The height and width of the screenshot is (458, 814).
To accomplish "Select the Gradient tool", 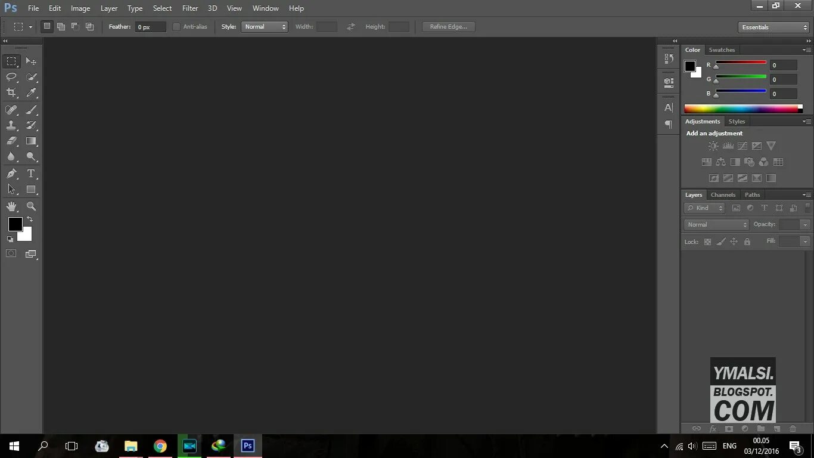I will pos(31,141).
